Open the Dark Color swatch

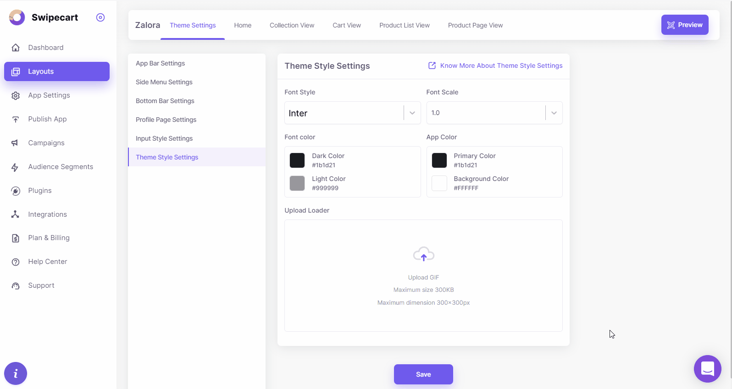click(297, 160)
